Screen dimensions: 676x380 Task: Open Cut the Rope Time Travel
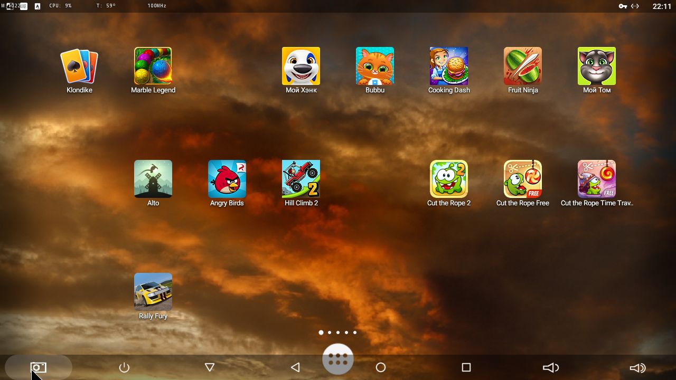tap(597, 179)
